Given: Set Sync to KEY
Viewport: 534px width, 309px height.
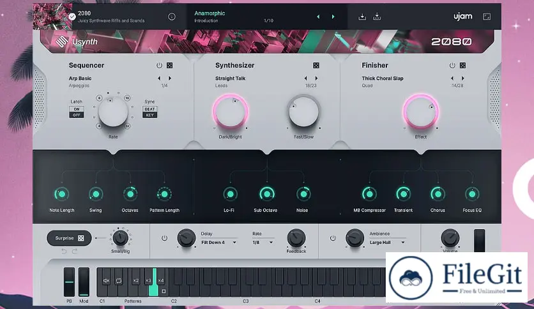Looking at the screenshot, I should pyautogui.click(x=149, y=115).
